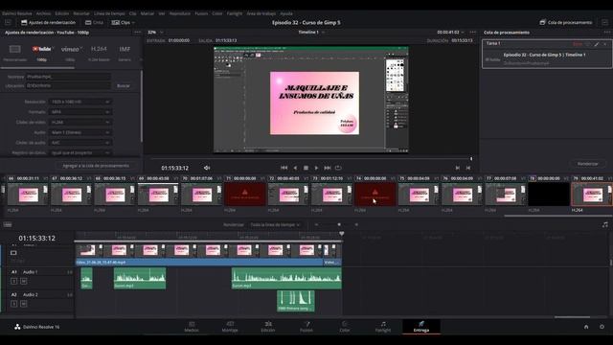The image size is (613, 345).
Task: Select clip 79 thumbnail in filmstrip
Action: (592, 194)
